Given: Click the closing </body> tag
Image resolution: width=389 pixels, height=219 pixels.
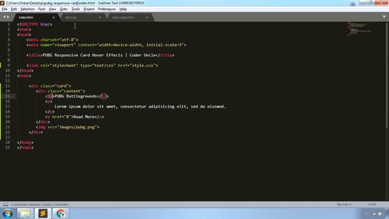Looking at the screenshot, I should tap(25, 142).
